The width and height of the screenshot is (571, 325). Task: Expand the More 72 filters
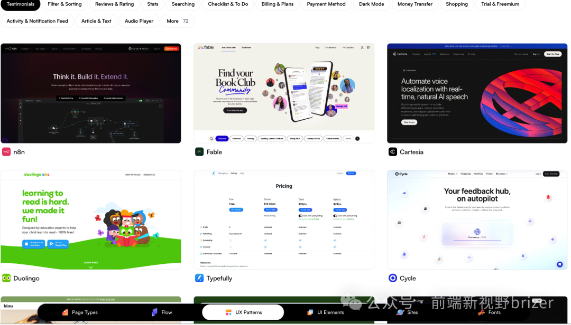pos(177,21)
